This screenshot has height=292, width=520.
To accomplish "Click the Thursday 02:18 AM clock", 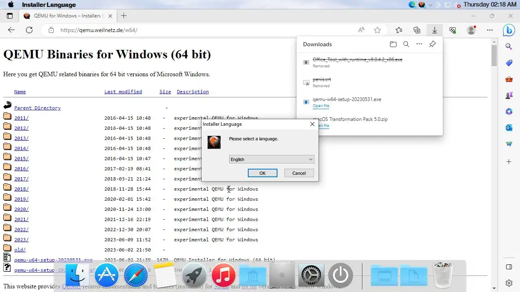I will 490,4.
